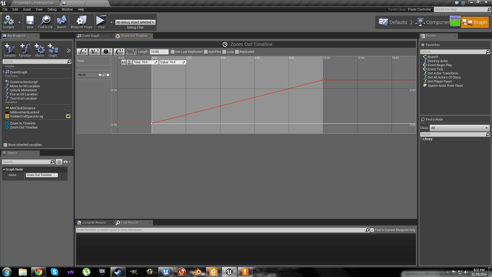Toggle MinClickDistance editable eye
The width and height of the screenshot is (492, 277).
tap(68, 108)
